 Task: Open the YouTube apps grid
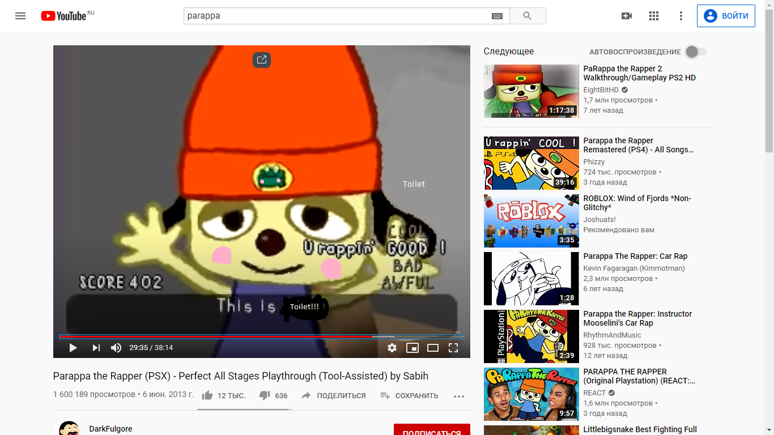pyautogui.click(x=654, y=16)
